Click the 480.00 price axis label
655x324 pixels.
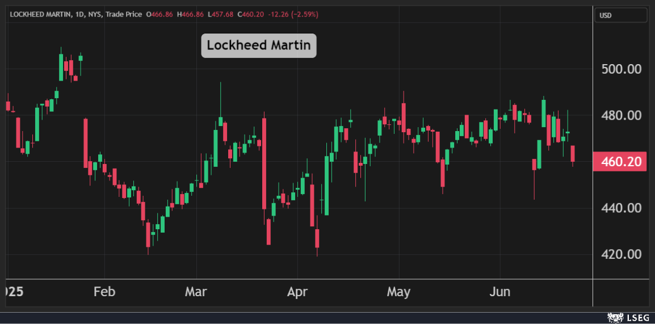[621, 116]
